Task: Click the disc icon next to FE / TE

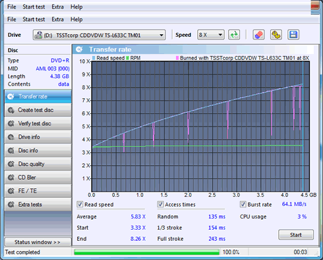Action: pyautogui.click(x=11, y=191)
